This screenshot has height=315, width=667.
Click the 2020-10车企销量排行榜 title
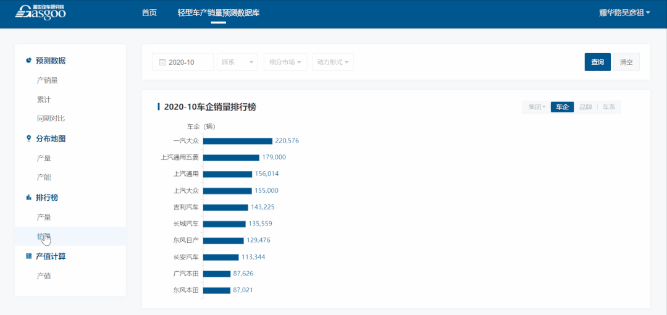click(x=210, y=107)
